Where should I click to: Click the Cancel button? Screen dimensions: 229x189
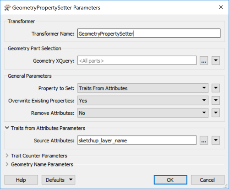tap(207, 180)
